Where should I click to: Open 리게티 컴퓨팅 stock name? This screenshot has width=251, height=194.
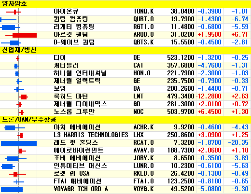74,27
